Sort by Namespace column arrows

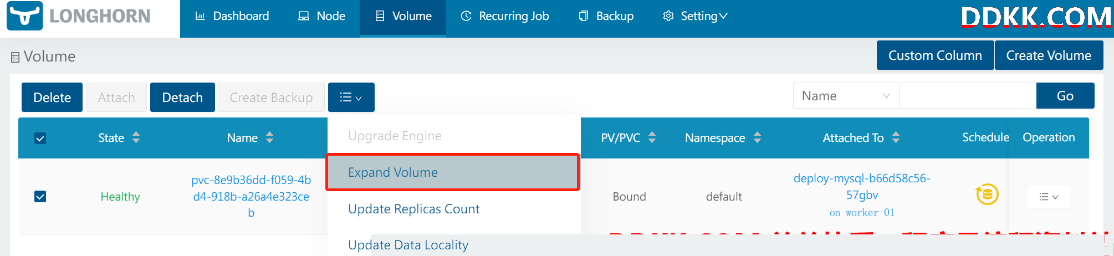tap(758, 137)
